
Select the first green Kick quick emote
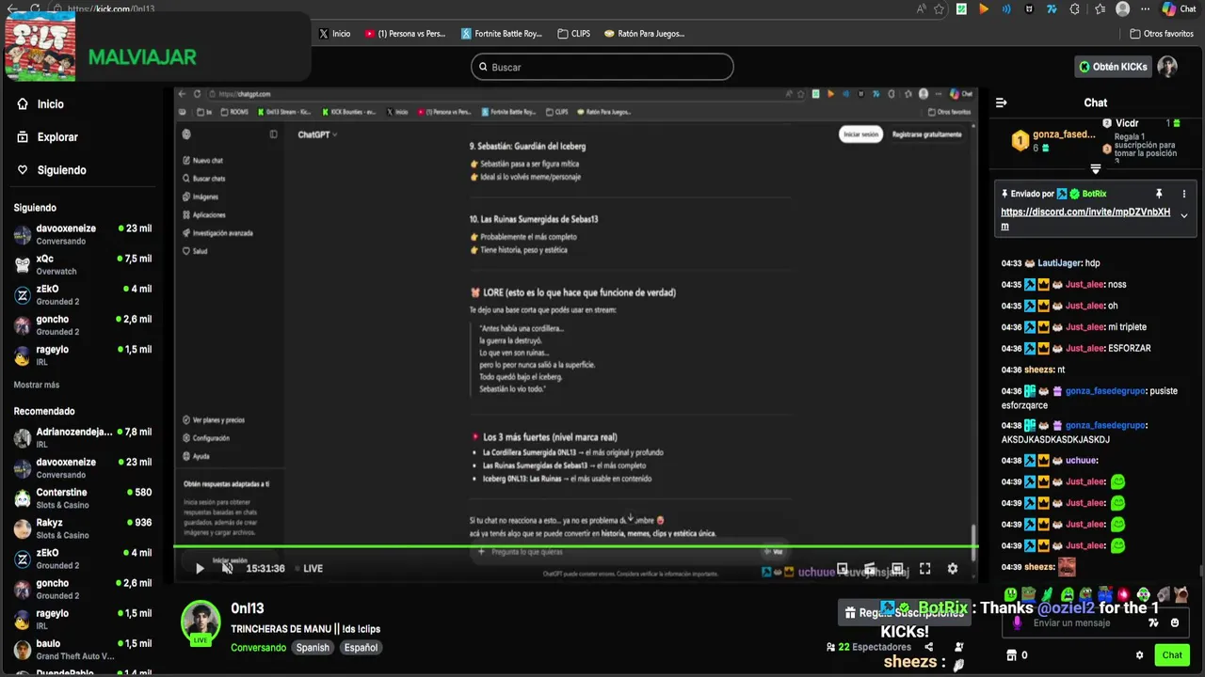(1011, 594)
